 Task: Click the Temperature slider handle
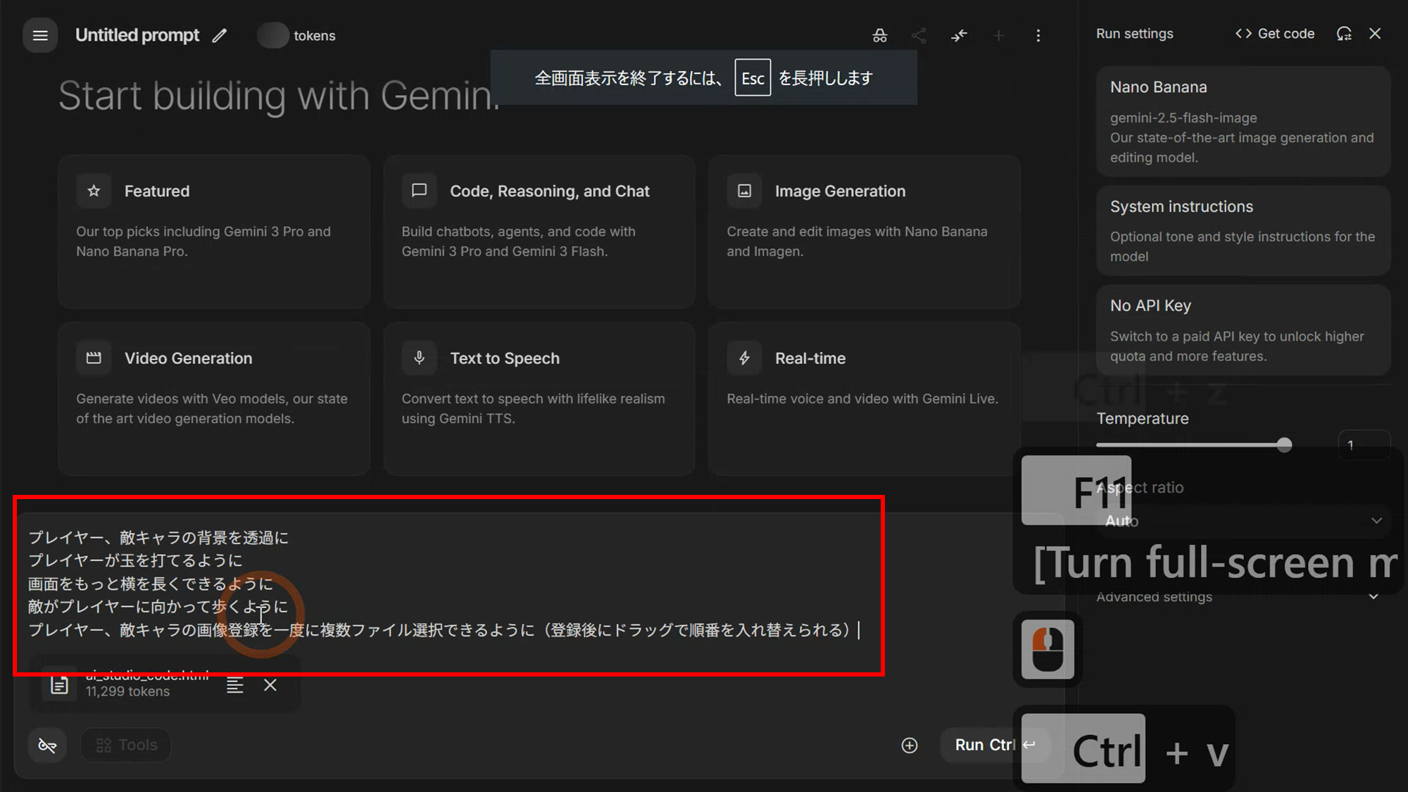1284,445
